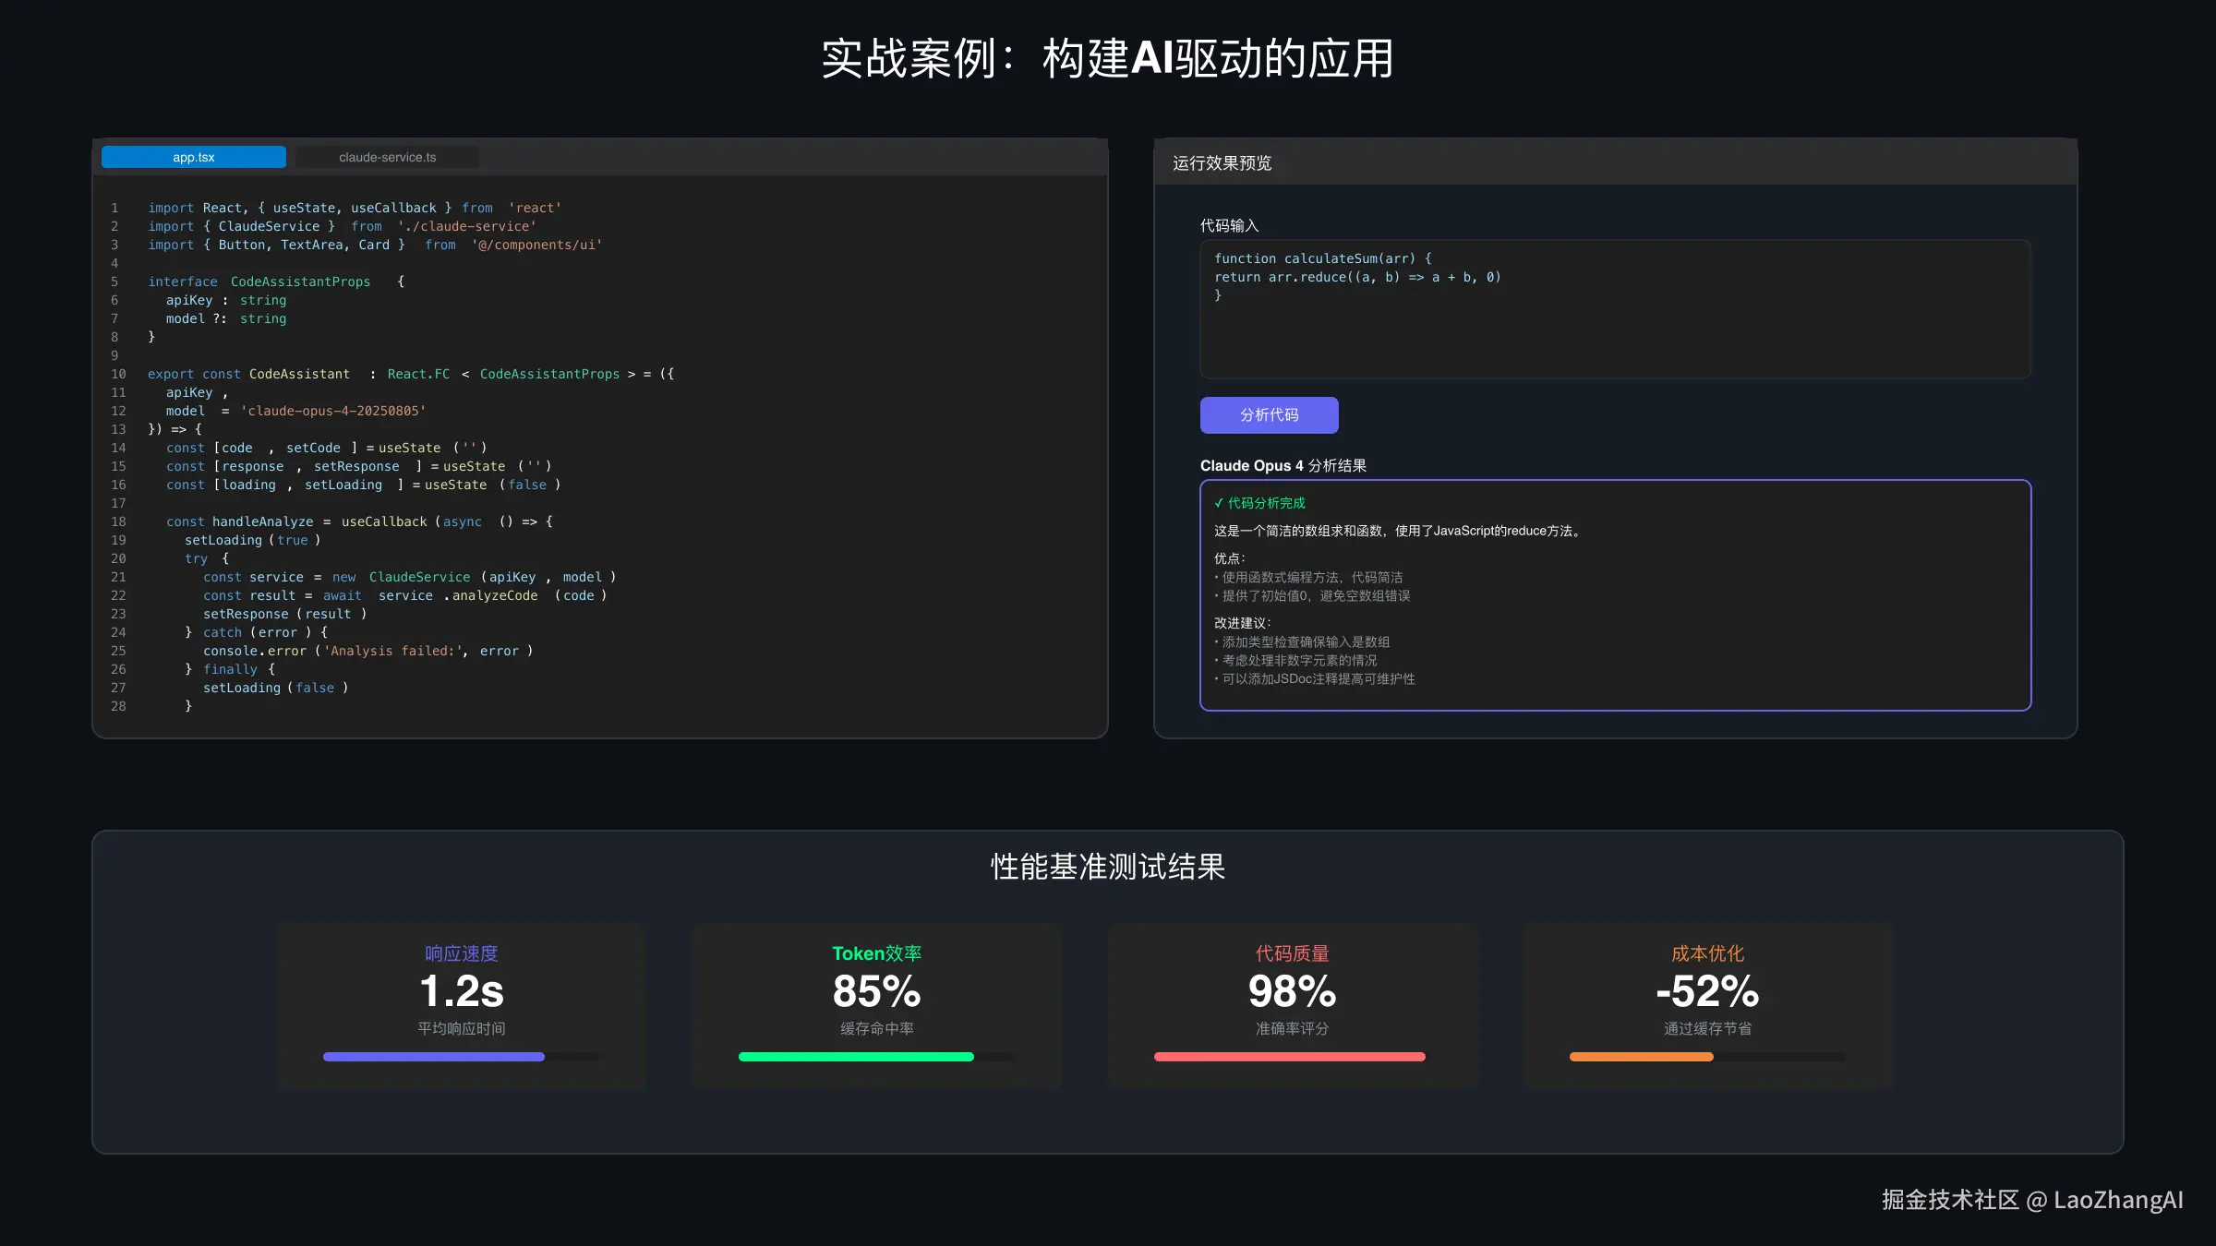2216x1246 pixels.
Task: Click the orange 成本优化 progress bar
Action: (1640, 1056)
